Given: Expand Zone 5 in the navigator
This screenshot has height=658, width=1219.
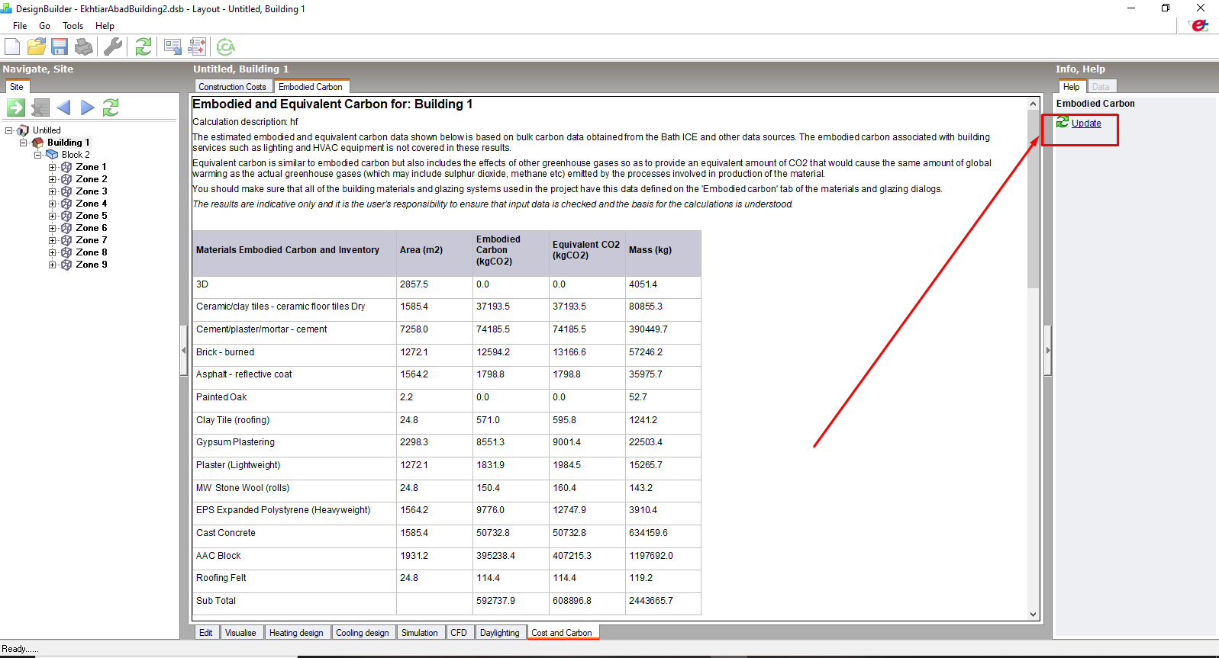Looking at the screenshot, I should [x=53, y=216].
